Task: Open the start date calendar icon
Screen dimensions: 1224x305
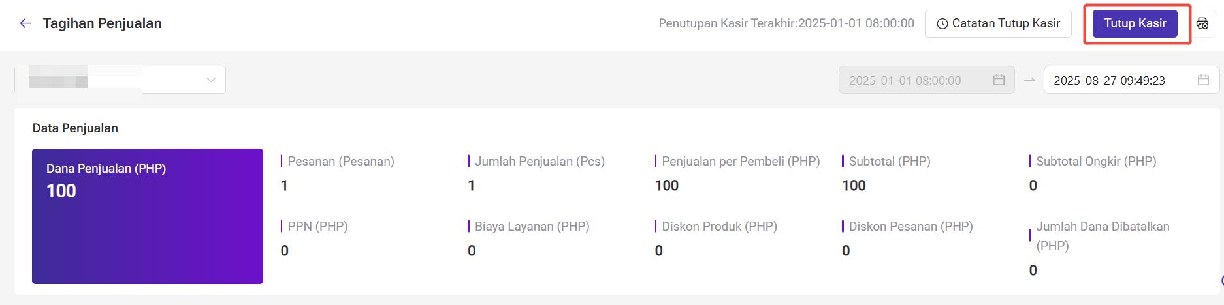Action: (999, 80)
